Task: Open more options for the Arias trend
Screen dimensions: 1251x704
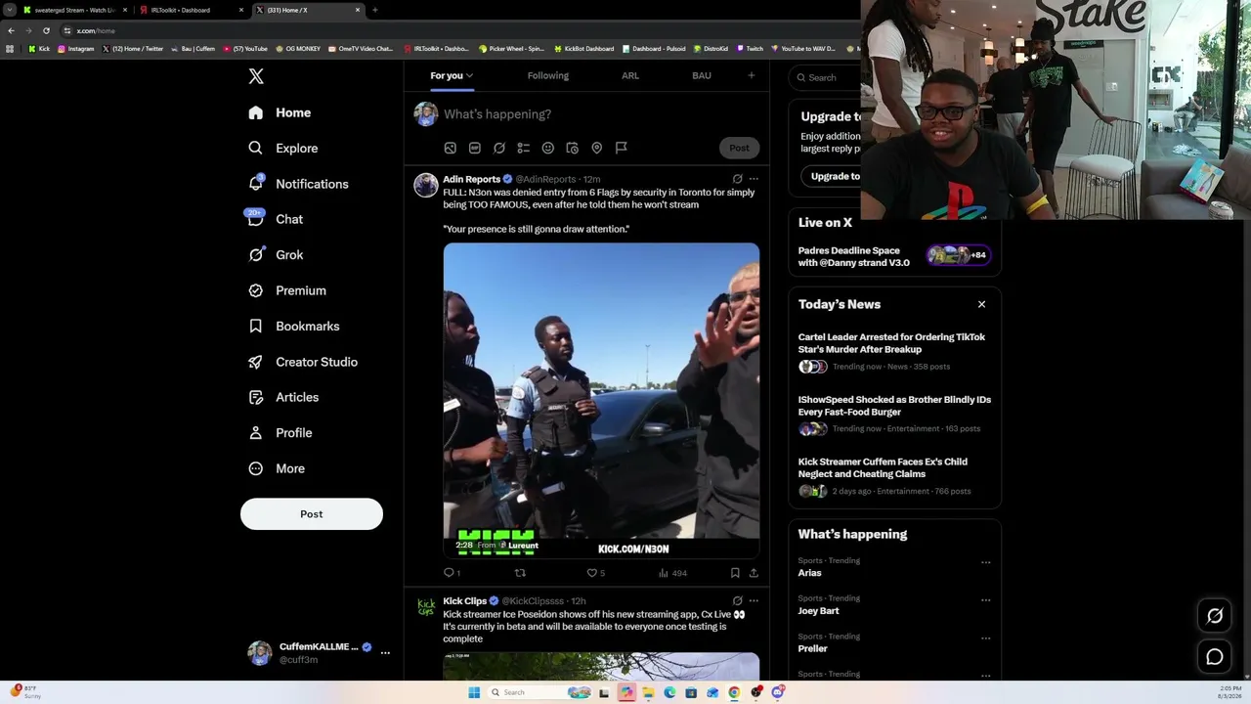Action: click(x=985, y=562)
